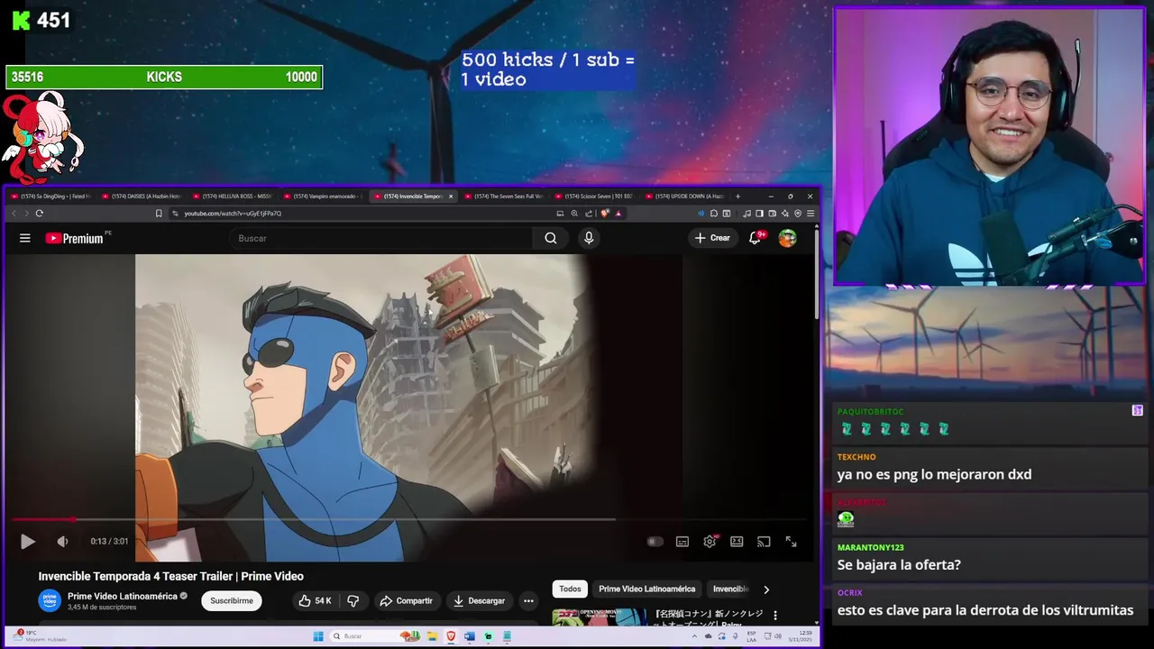
Task: Dislike the video with the thumbs down
Action: point(353,600)
